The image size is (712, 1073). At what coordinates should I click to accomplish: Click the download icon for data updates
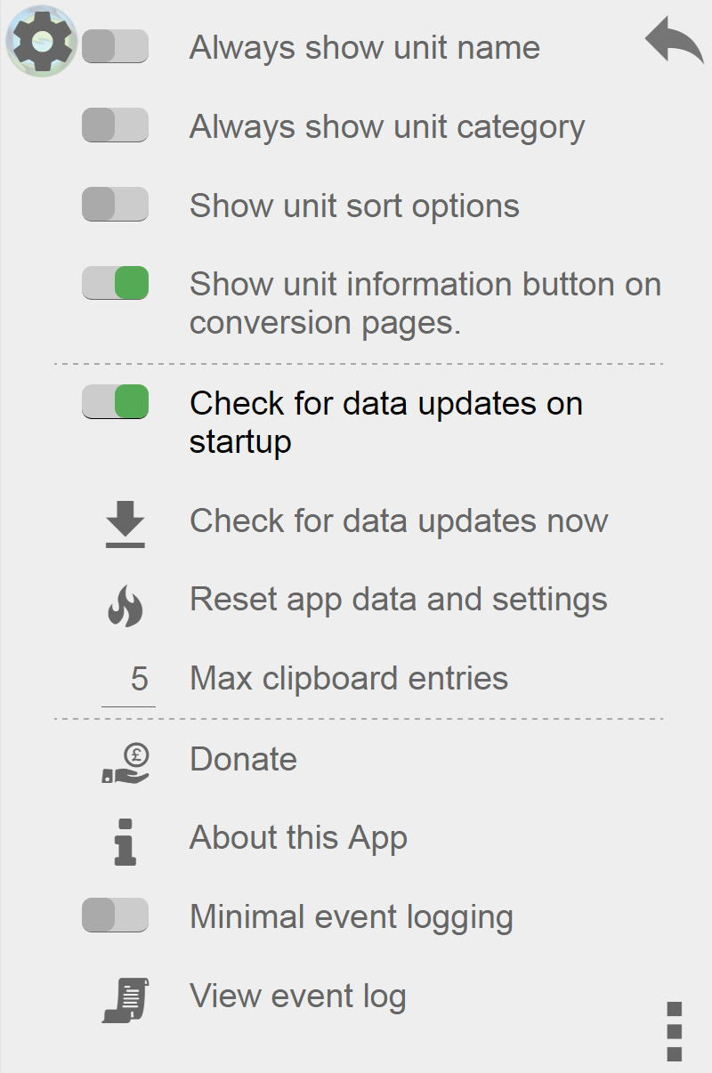[125, 523]
